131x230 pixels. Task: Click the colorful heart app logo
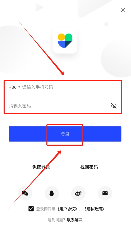coord(65,41)
